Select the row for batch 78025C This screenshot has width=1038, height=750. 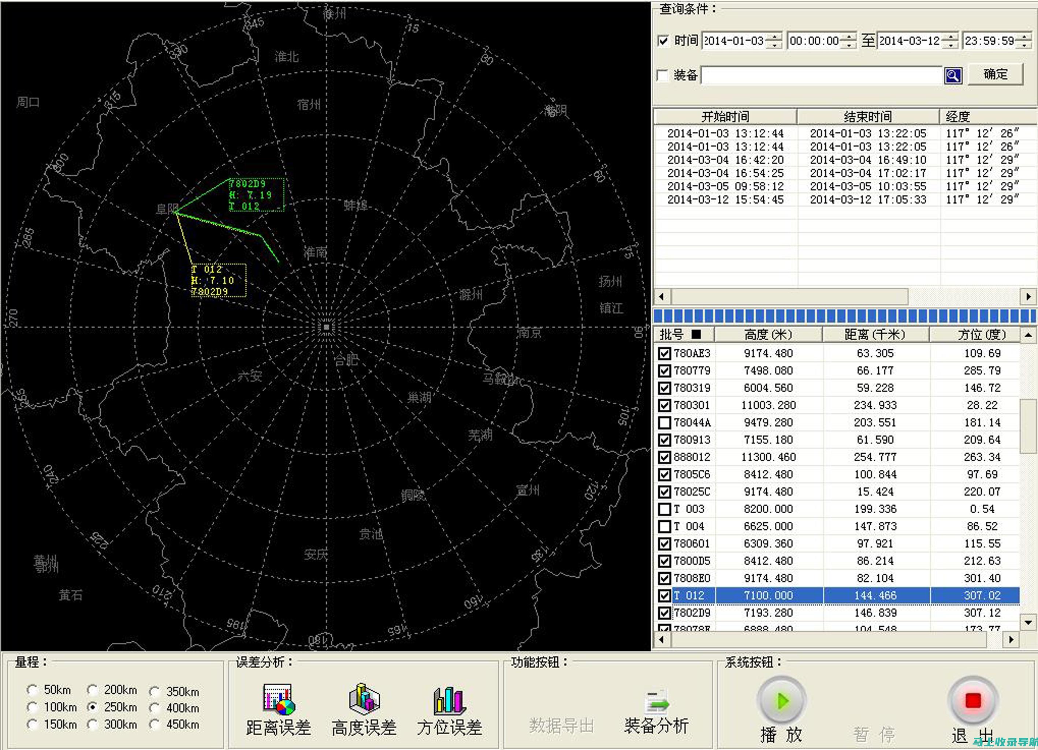coord(838,492)
